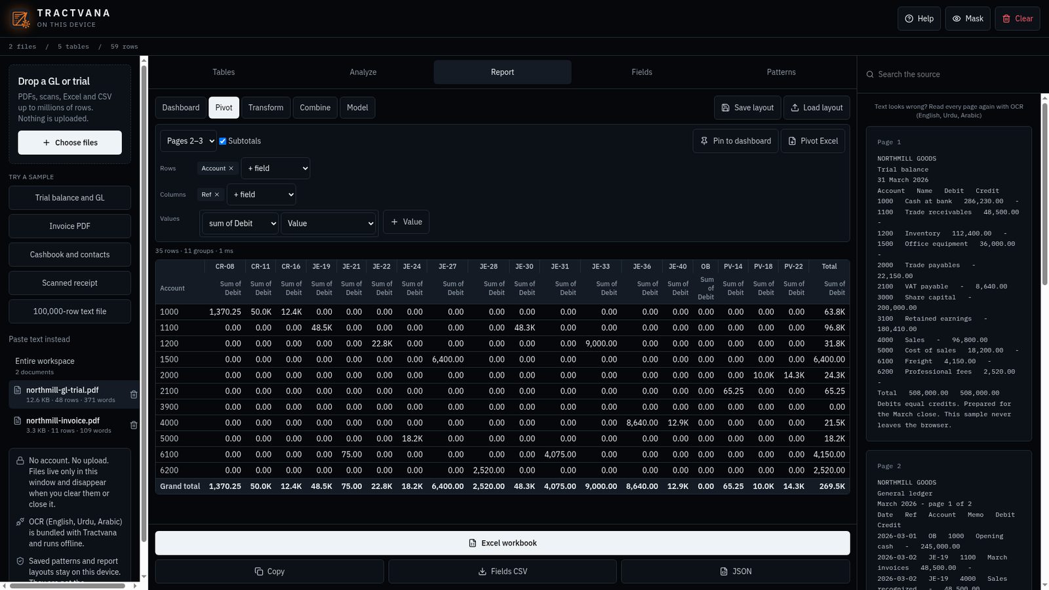Add another Value to the pivot
Image resolution: width=1049 pixels, height=590 pixels.
pyautogui.click(x=406, y=222)
